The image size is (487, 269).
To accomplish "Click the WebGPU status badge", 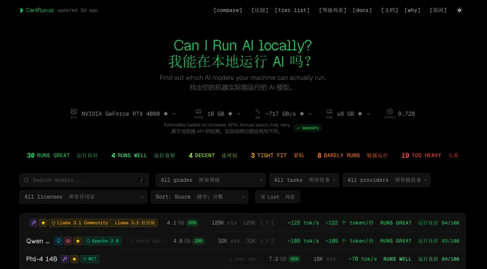I will tap(308, 128).
